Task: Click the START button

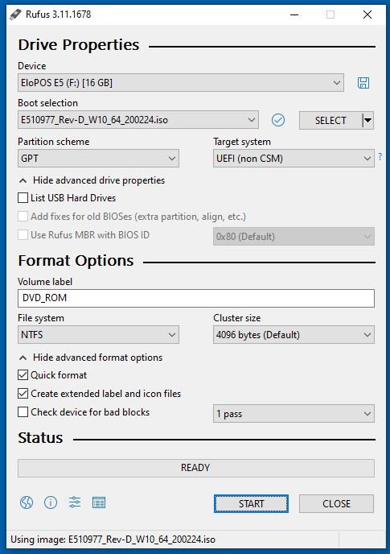Action: [251, 503]
